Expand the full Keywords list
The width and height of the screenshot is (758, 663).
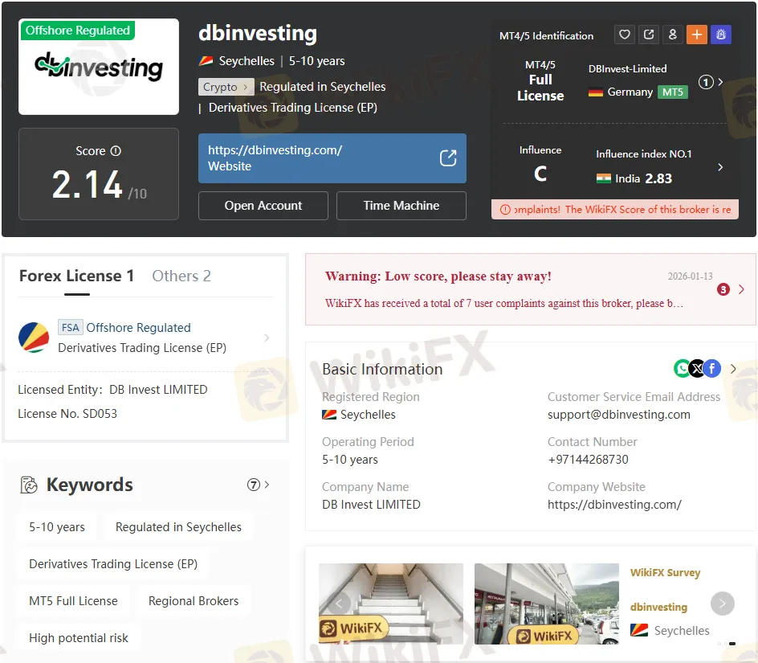265,485
